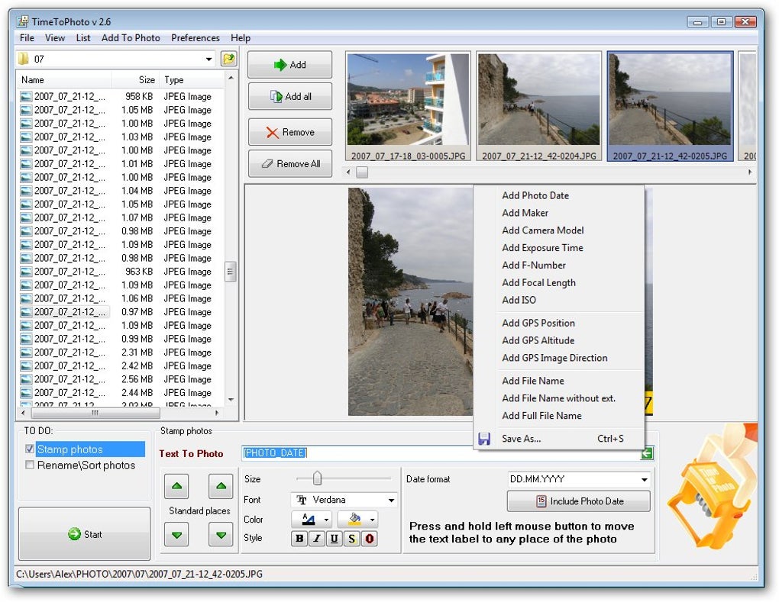Open the View menu
This screenshot has height=602, width=779.
coord(55,38)
